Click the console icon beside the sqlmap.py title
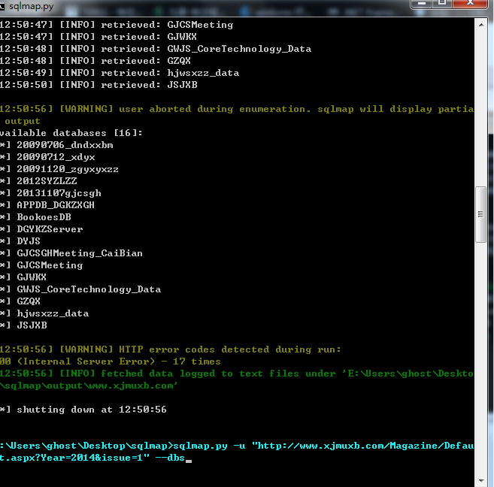This screenshot has height=487, width=494. 2,6
